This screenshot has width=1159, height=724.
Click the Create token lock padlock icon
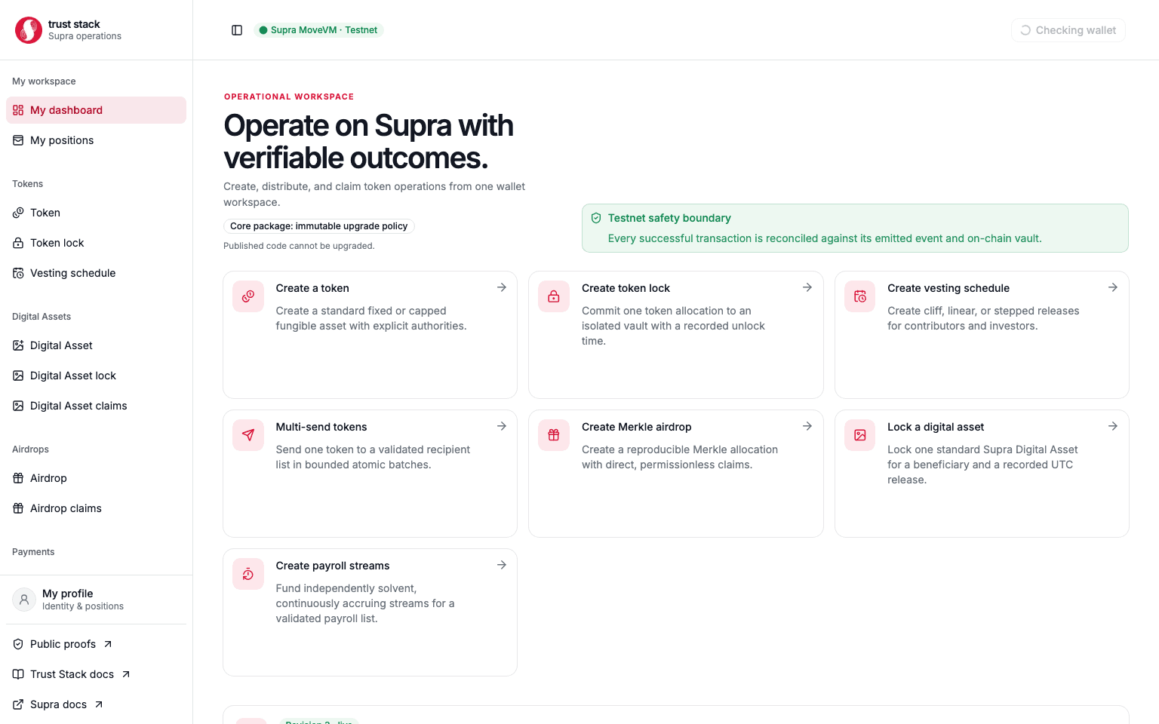554,296
